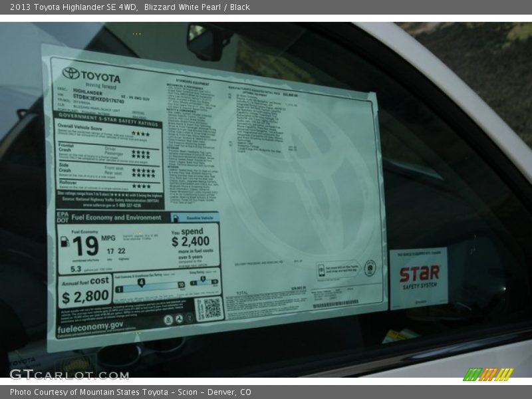532x399 pixels.
Task: Select the page title '2013 Toyota Highlander SE 4WD'
Action: [74, 7]
